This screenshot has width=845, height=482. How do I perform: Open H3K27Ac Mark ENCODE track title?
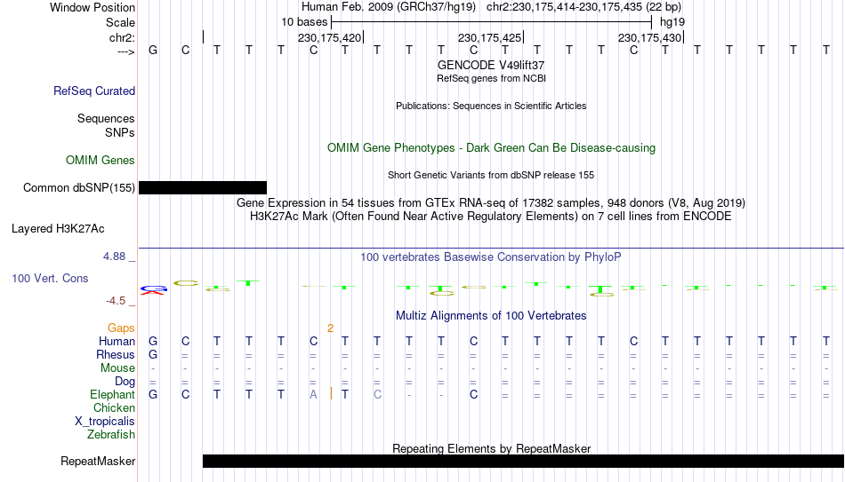(491, 217)
